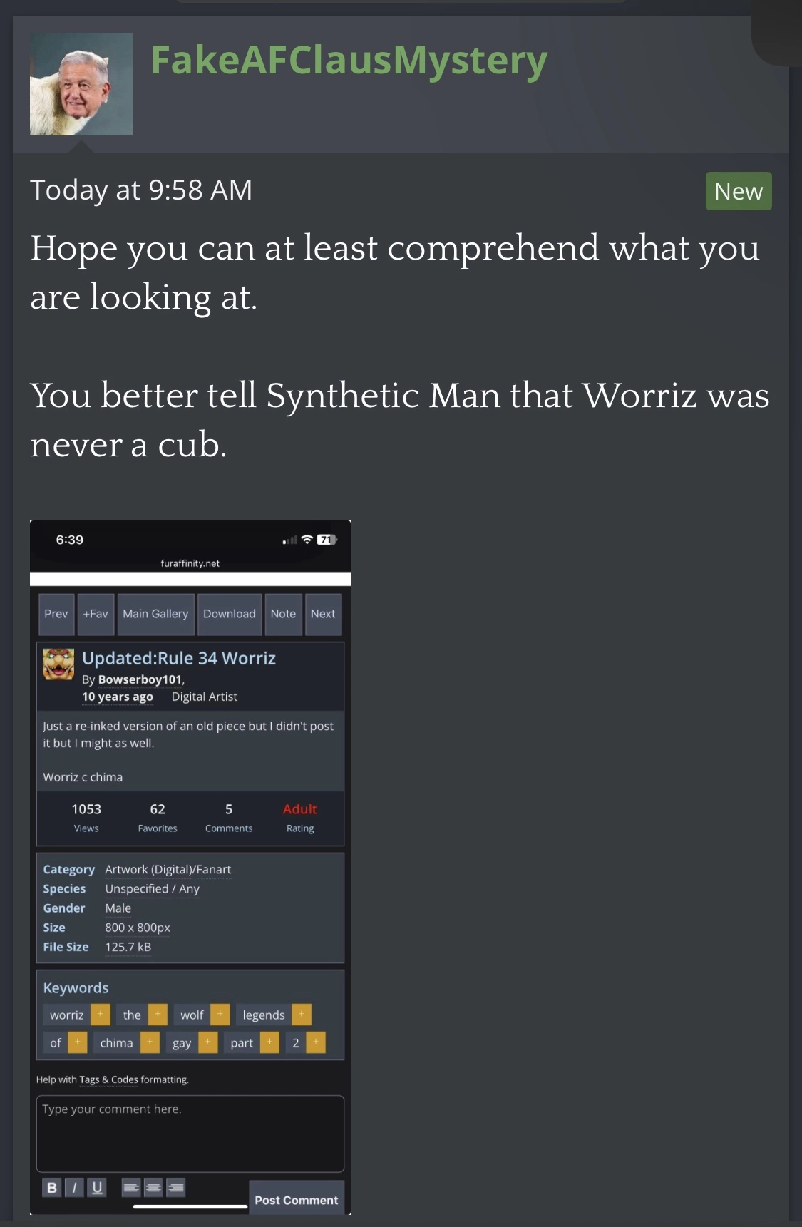802x1227 pixels.
Task: Click the +Fav button
Action: click(x=96, y=614)
